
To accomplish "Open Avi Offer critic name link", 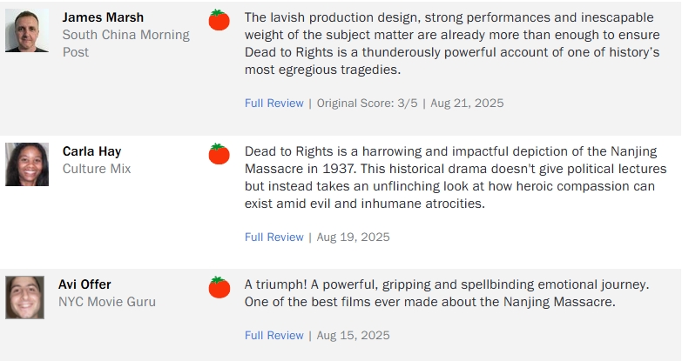I will [x=84, y=284].
